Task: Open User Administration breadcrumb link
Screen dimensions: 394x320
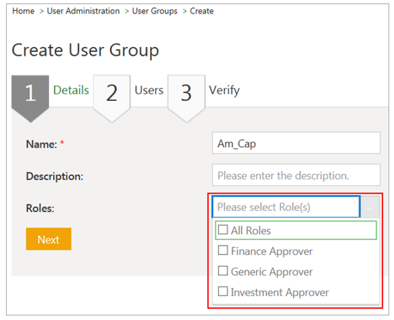Action: (x=83, y=11)
